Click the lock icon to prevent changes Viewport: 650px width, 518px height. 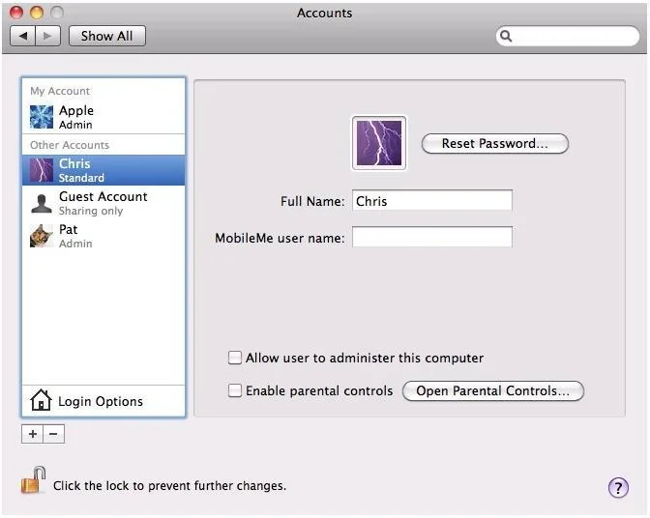pos(33,480)
